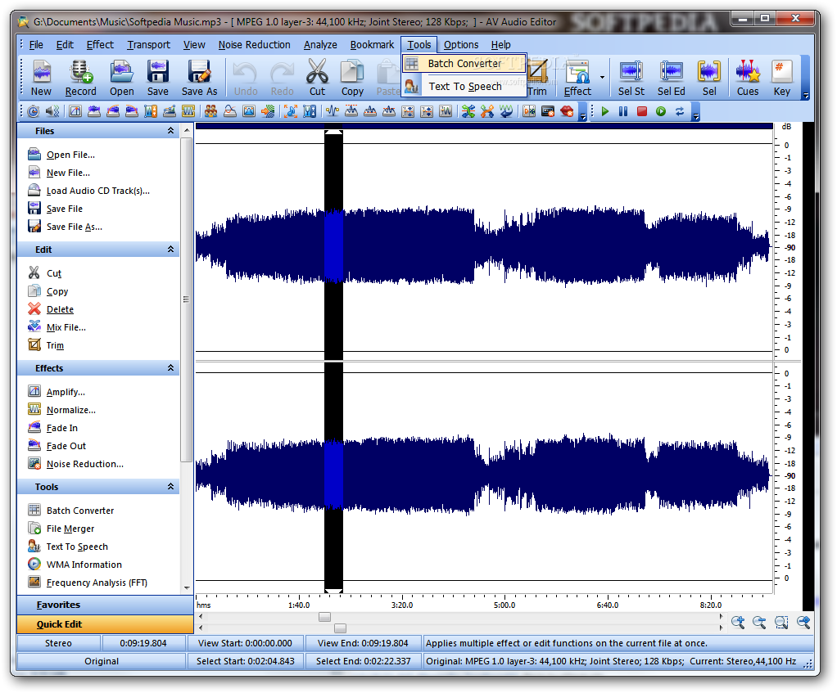
Task: Choose Text To Speech in the Tools dropdown menu
Action: pyautogui.click(x=464, y=87)
